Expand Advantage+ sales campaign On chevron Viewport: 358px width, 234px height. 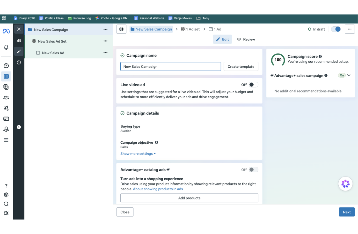pos(349,75)
